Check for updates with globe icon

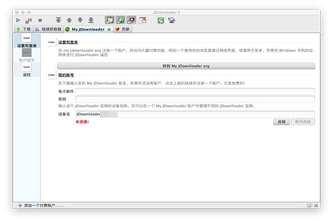pos(171,20)
